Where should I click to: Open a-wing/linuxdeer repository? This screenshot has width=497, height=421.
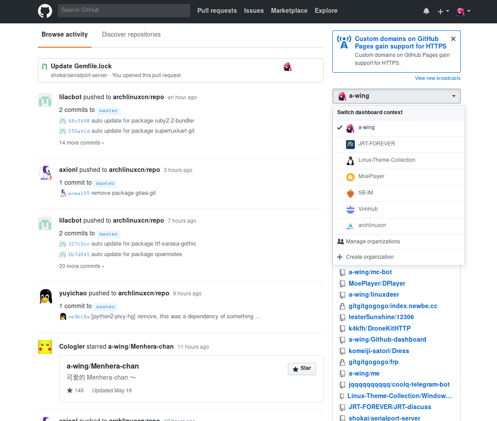(374, 294)
